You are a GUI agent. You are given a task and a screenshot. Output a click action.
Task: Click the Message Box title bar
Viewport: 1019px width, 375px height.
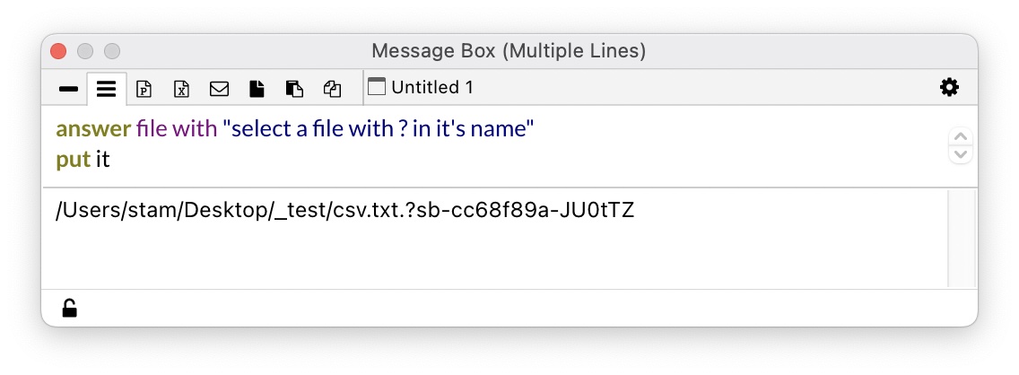coord(508,51)
